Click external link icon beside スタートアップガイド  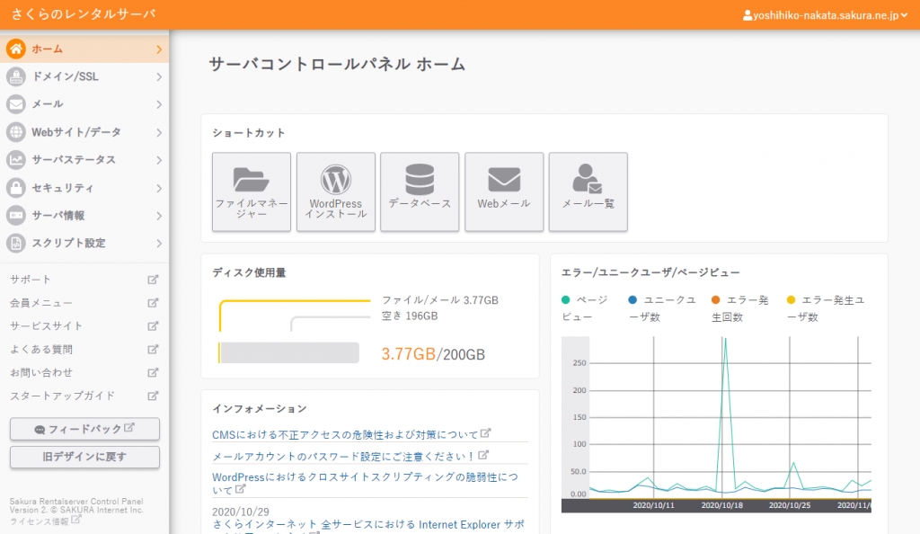pos(153,396)
